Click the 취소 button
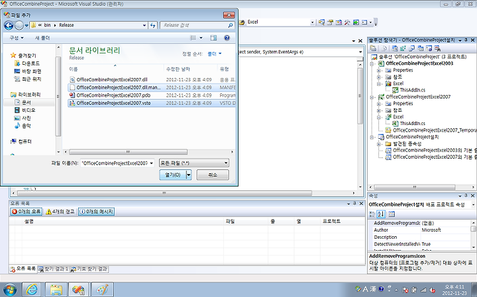Image resolution: width=477 pixels, height=297 pixels. [213, 175]
